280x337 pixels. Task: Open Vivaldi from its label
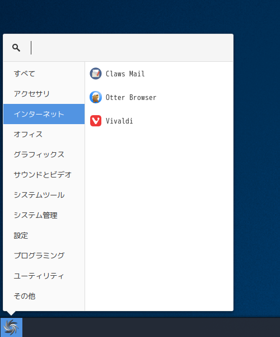click(x=119, y=121)
